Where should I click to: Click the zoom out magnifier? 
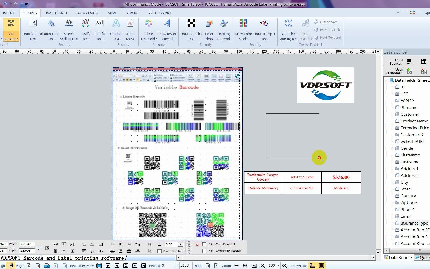(263, 266)
